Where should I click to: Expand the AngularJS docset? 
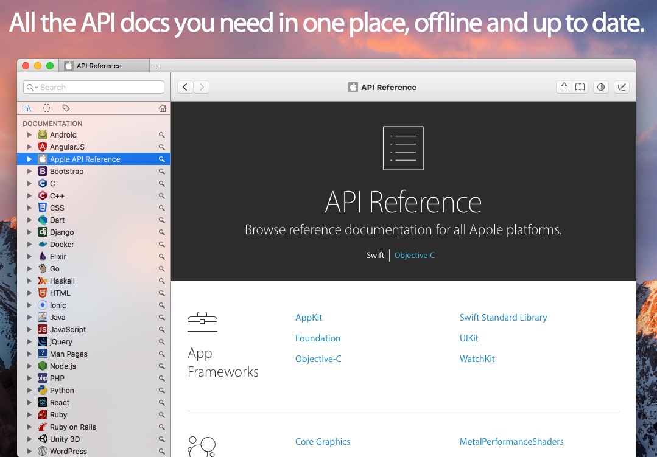(x=29, y=147)
